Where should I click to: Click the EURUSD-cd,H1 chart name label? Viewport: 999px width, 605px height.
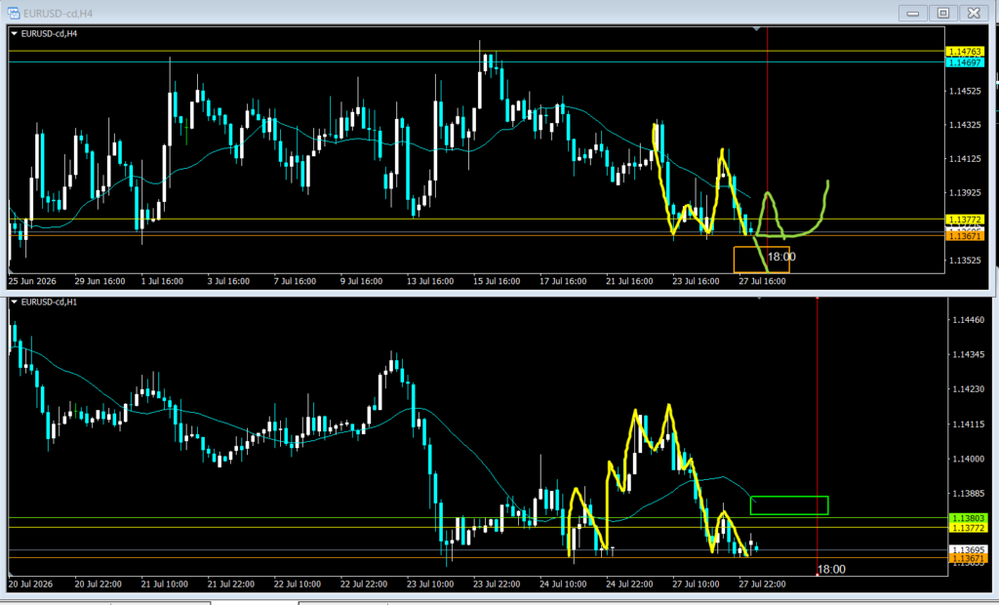(49, 302)
